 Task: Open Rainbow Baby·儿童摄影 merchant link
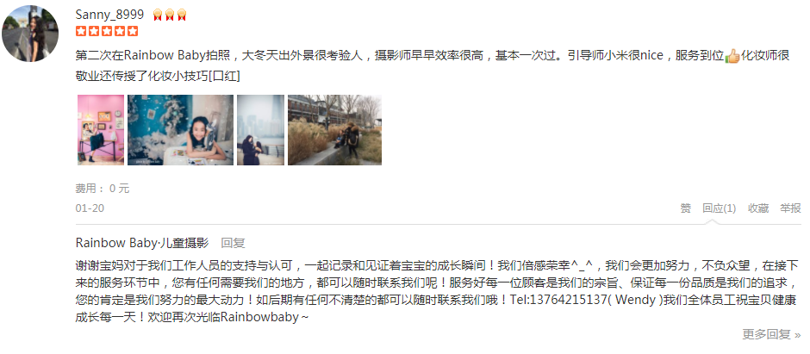[x=142, y=243]
